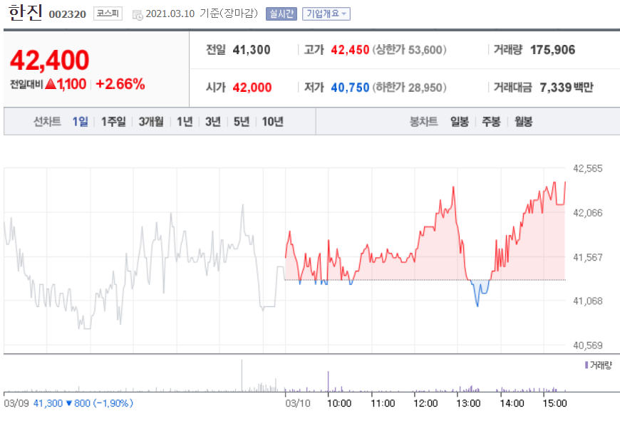This screenshot has width=620, height=421.
Task: Click the 13:00 time axis label
Action: (468, 403)
